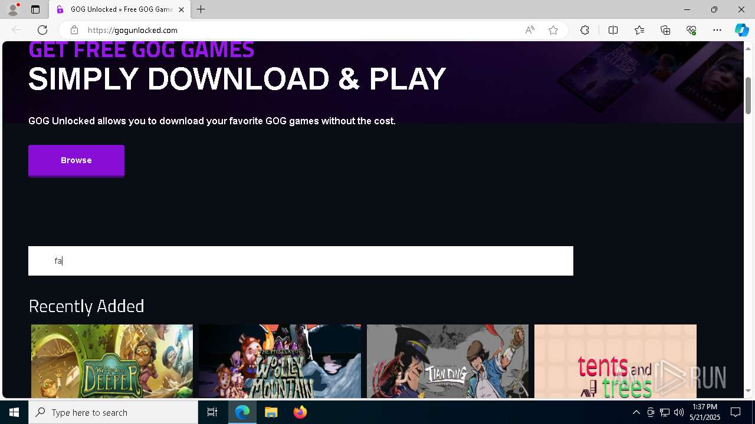
Task: Open the browser profile icon
Action: coord(13,9)
